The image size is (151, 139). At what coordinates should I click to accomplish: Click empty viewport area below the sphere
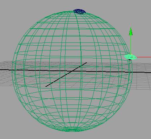tap(75, 135)
